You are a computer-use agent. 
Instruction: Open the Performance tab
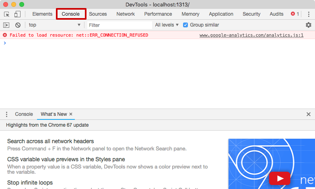pyautogui.click(x=158, y=14)
